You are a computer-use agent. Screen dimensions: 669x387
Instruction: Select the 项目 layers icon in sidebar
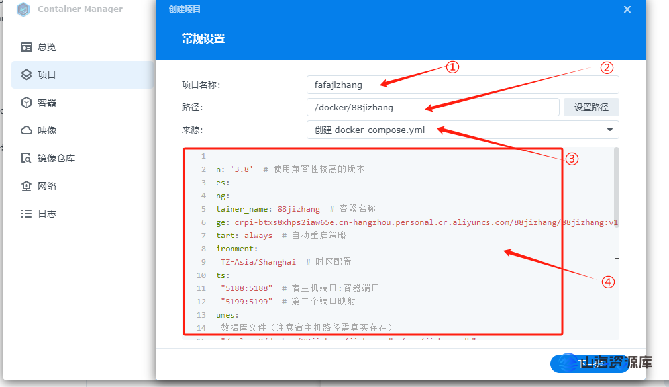[26, 75]
